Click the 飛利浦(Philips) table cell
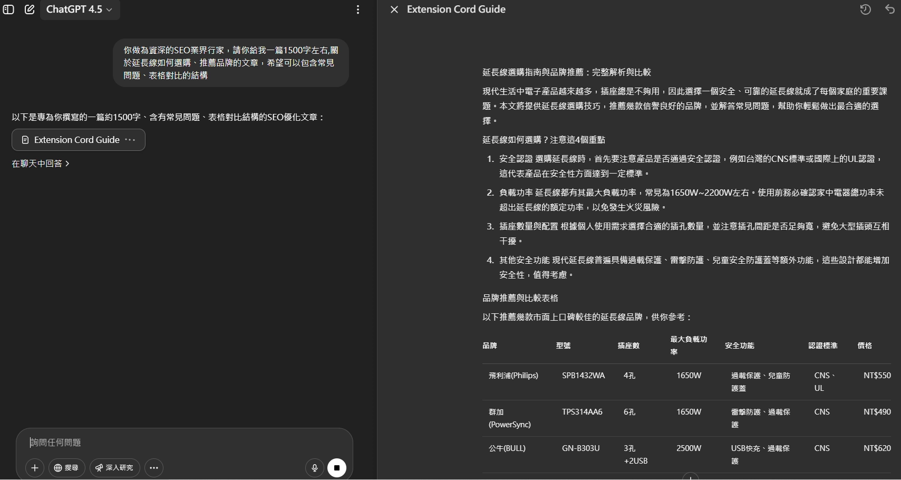Image resolution: width=901 pixels, height=480 pixels. click(514, 376)
